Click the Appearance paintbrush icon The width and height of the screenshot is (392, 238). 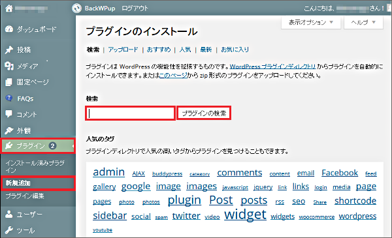click(x=9, y=130)
